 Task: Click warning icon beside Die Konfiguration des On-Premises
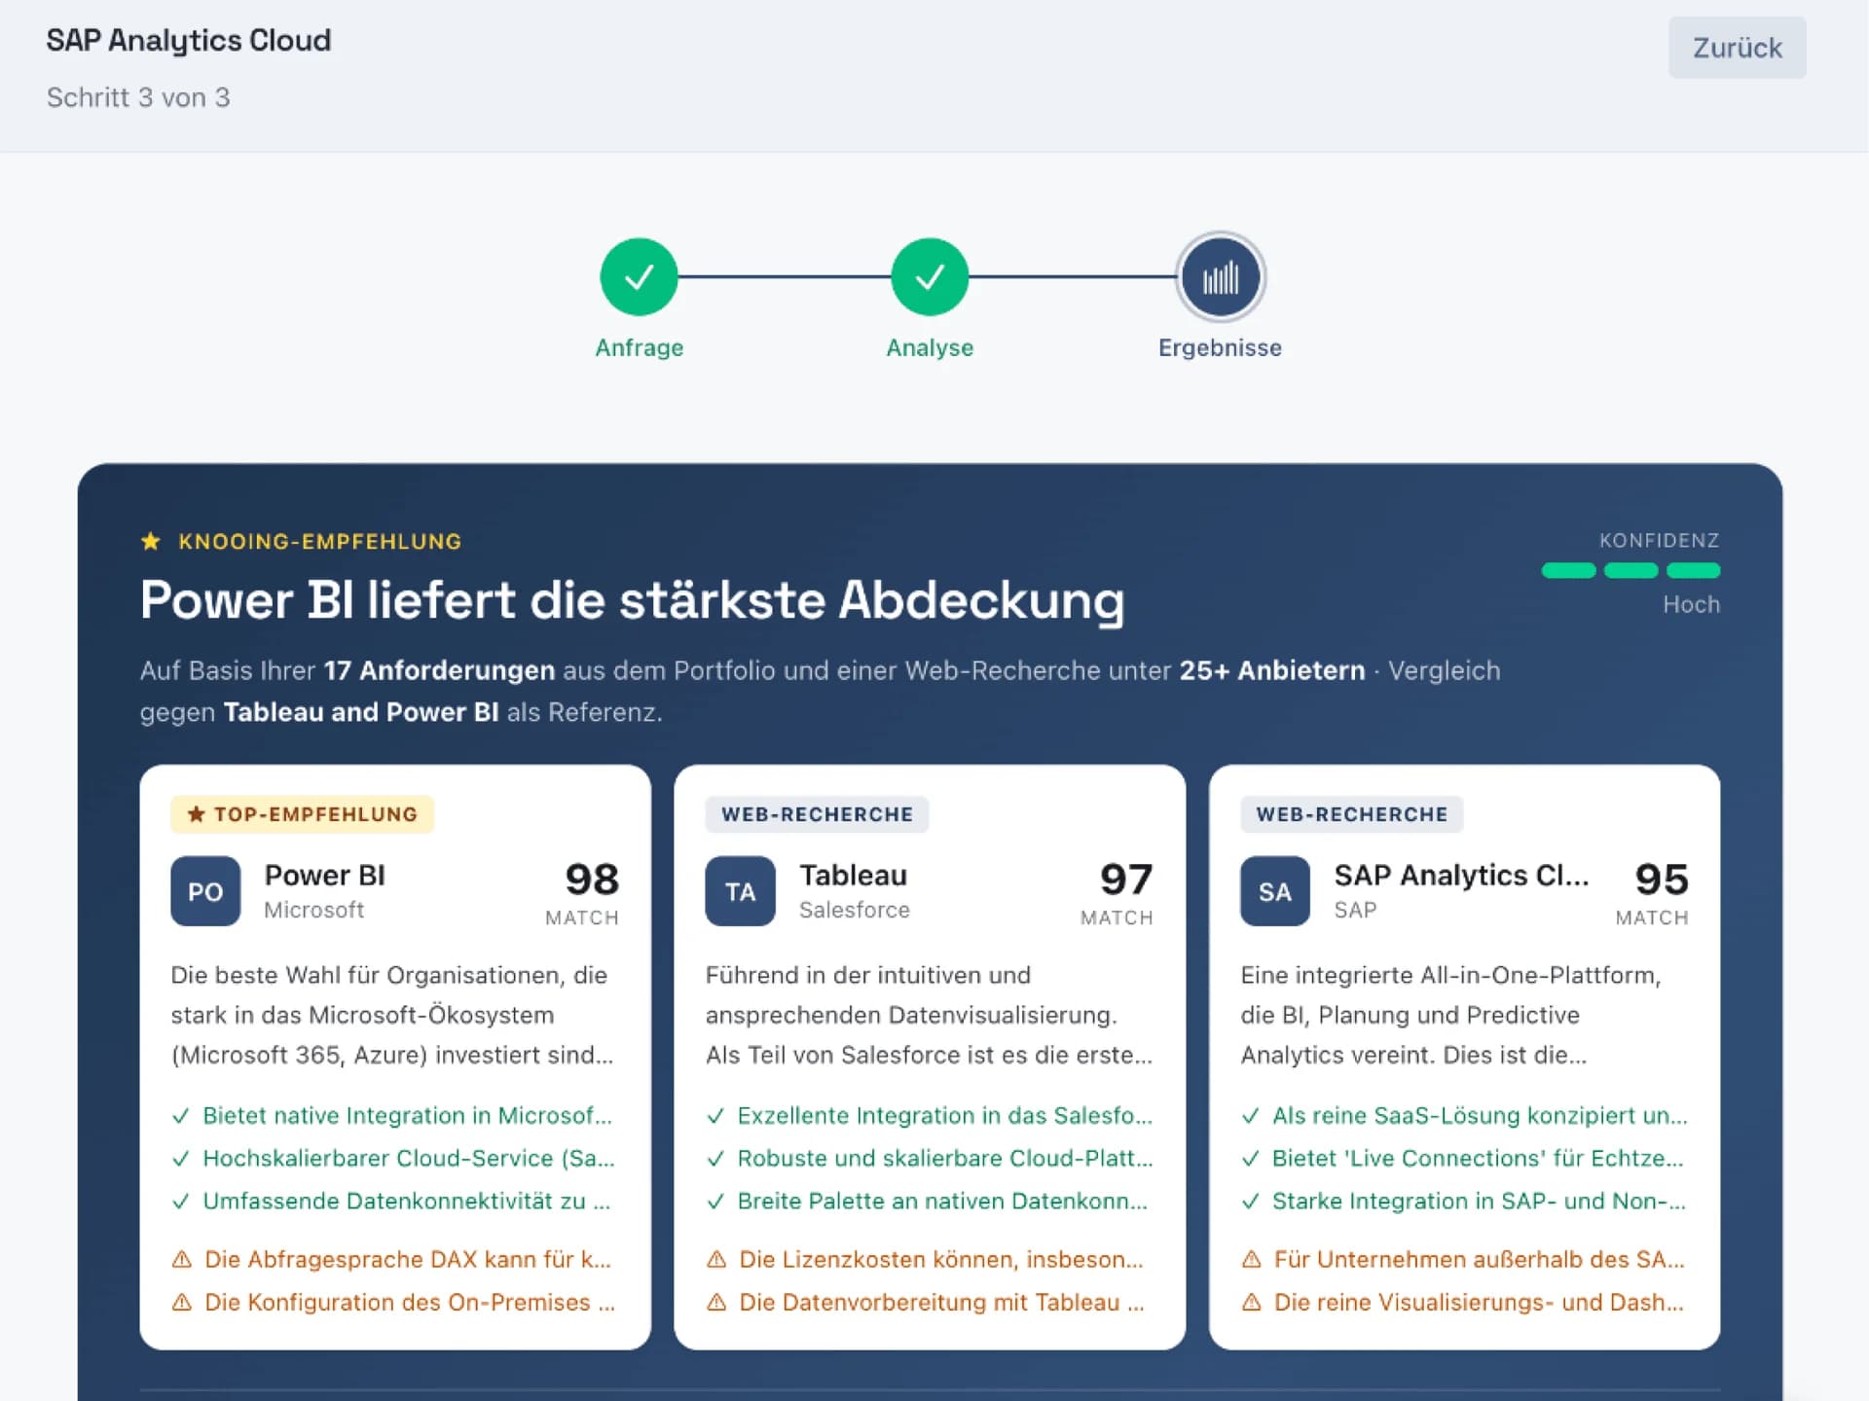click(x=181, y=1302)
